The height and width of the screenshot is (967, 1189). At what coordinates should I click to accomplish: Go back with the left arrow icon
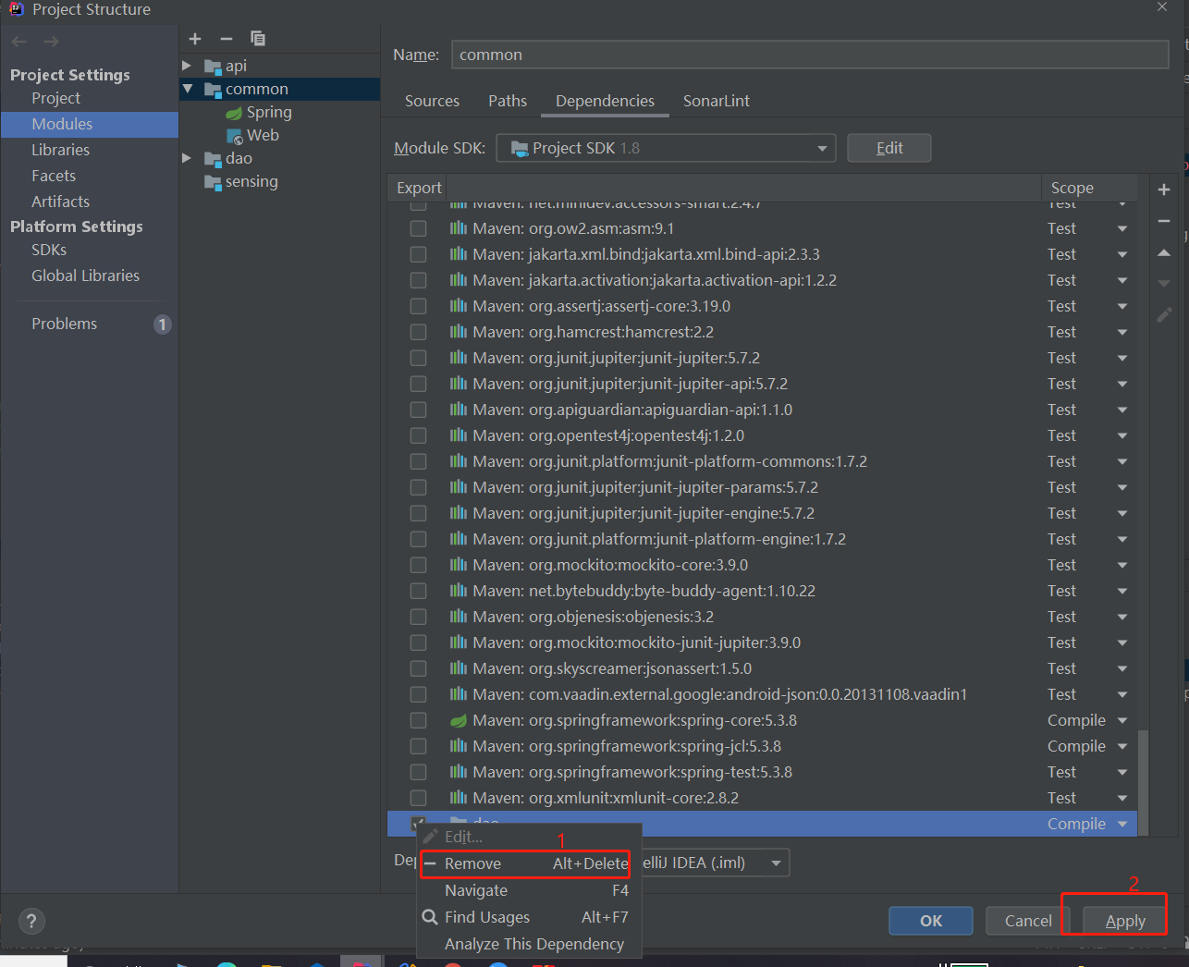19,42
